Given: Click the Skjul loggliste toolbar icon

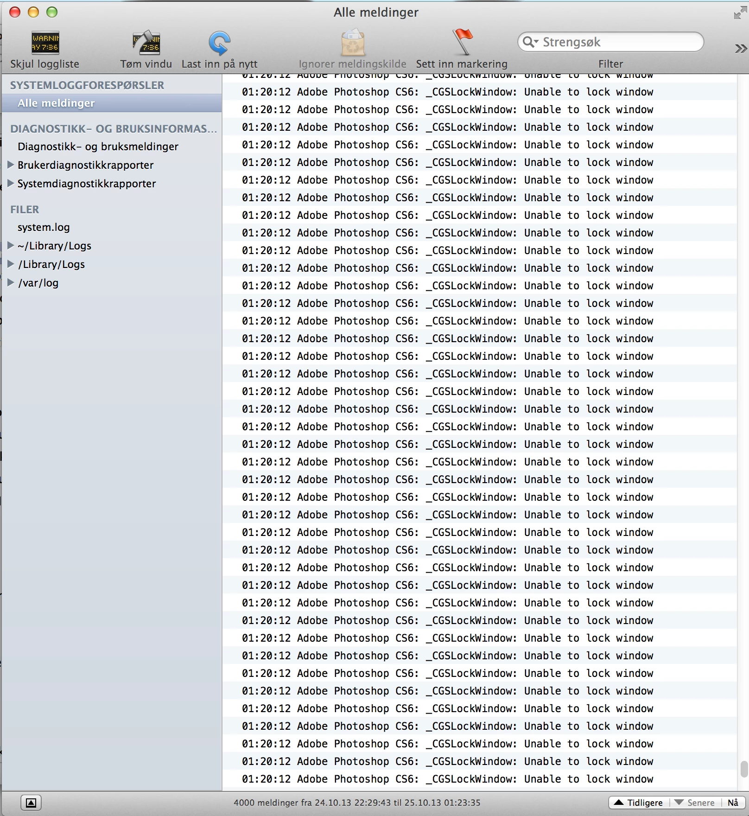Looking at the screenshot, I should click(45, 43).
